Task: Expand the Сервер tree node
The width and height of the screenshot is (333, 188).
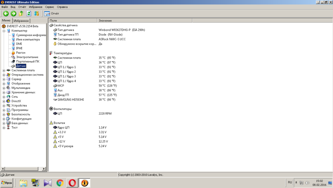Action: pos(4,79)
